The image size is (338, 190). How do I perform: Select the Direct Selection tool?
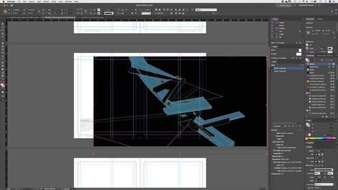click(x=3, y=24)
